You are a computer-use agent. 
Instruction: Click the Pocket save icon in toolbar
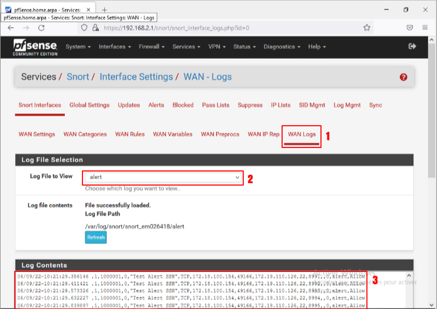pos(409,28)
